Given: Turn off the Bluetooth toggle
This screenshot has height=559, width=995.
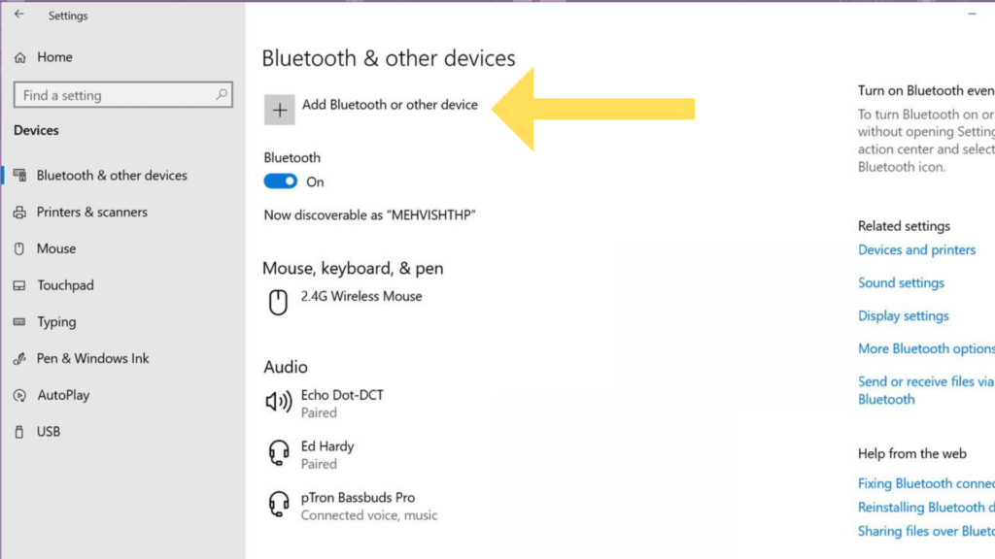Looking at the screenshot, I should [x=281, y=181].
